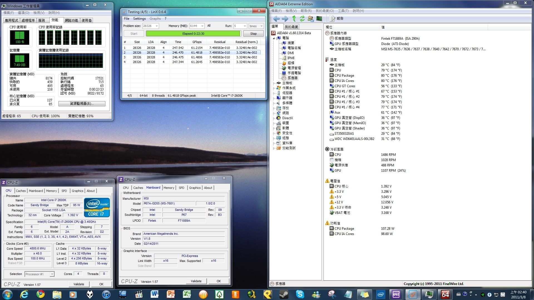This screenshot has width=534, height=300.
Task: Open Windows Explorer folder on taskbar
Action: coord(57,294)
